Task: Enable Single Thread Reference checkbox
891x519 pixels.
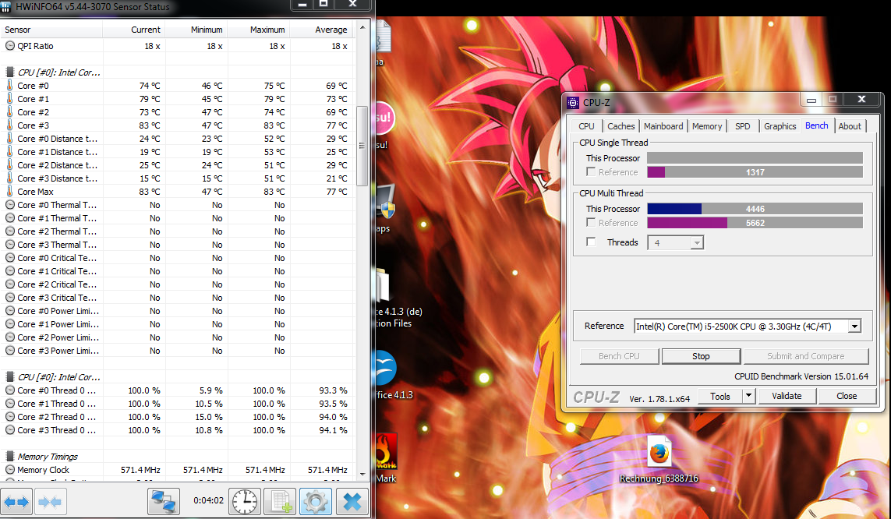Action: pos(591,172)
